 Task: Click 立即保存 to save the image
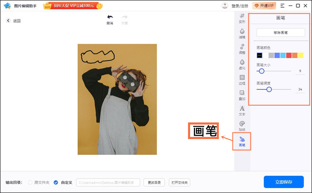coord(284,182)
